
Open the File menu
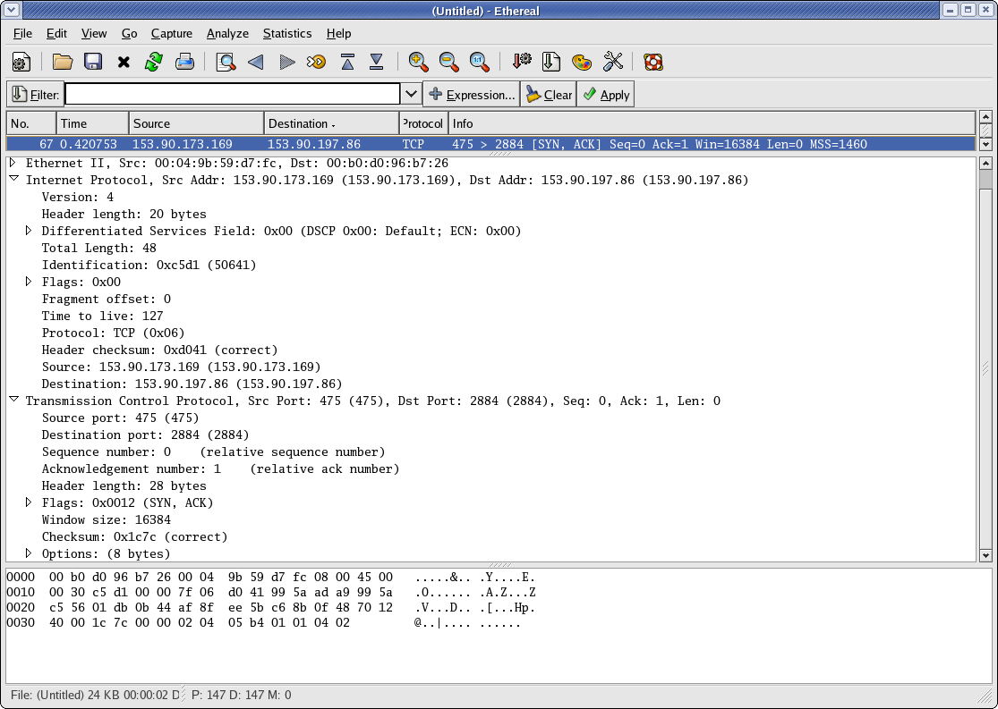point(22,34)
